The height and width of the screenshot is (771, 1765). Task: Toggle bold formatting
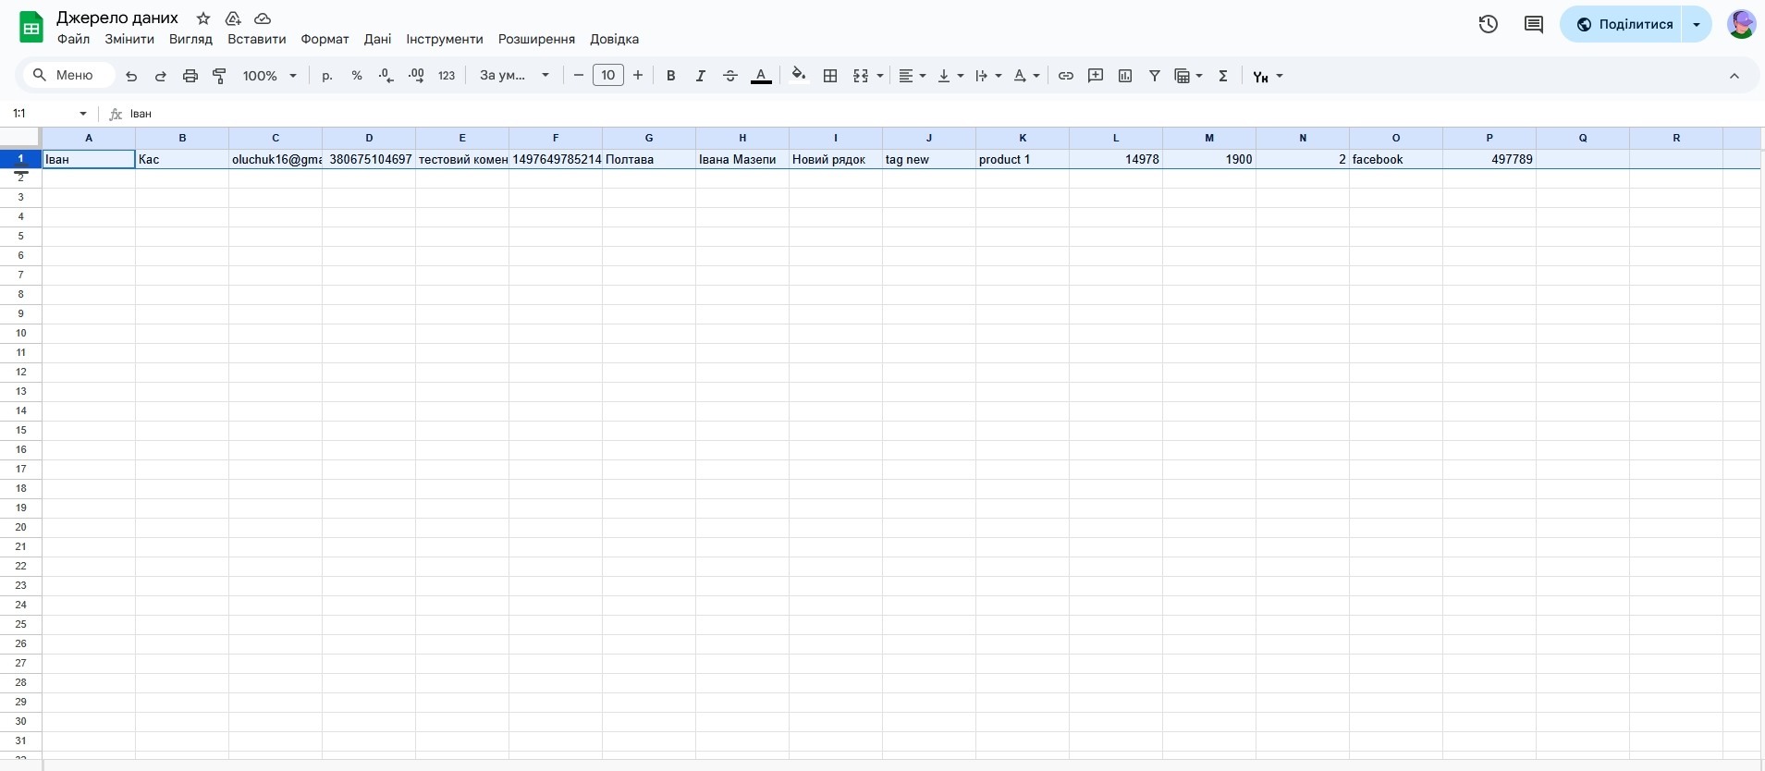[x=671, y=76]
